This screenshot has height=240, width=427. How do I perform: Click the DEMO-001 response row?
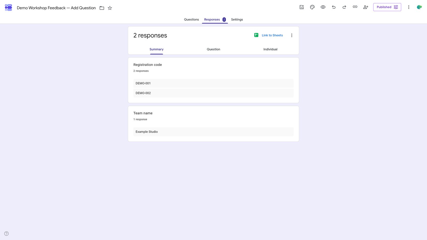pyautogui.click(x=213, y=83)
